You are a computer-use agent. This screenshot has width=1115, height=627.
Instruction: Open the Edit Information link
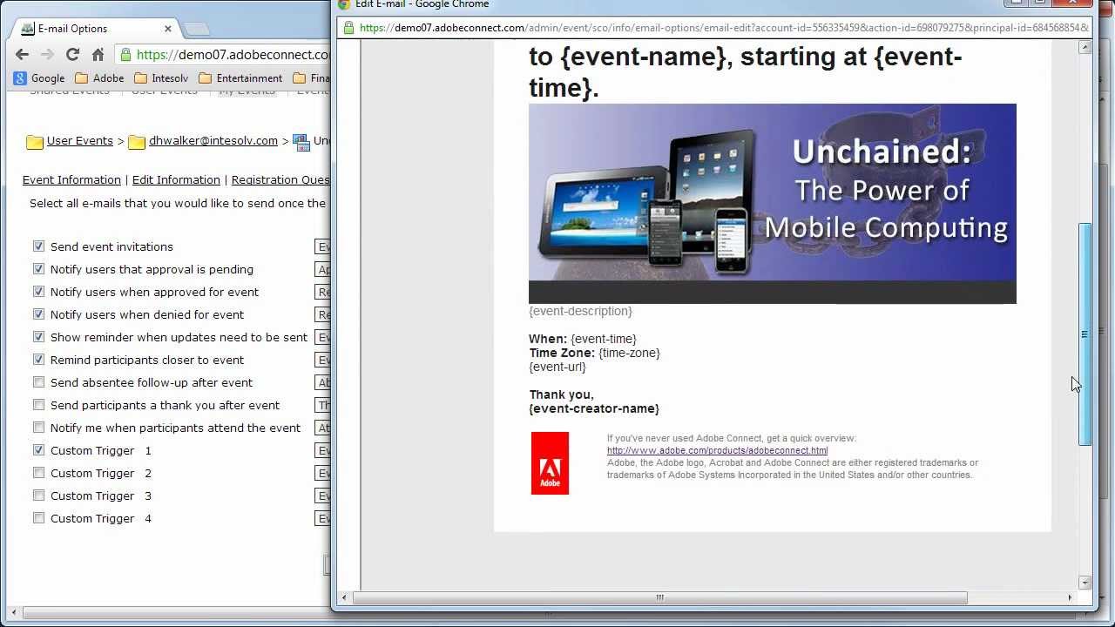pos(176,180)
